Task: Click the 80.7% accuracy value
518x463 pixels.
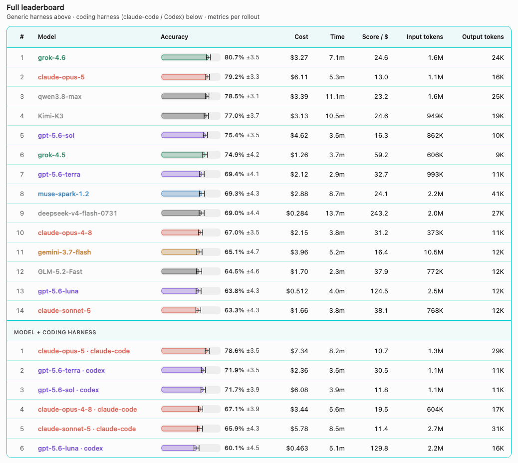Action: 234,57
